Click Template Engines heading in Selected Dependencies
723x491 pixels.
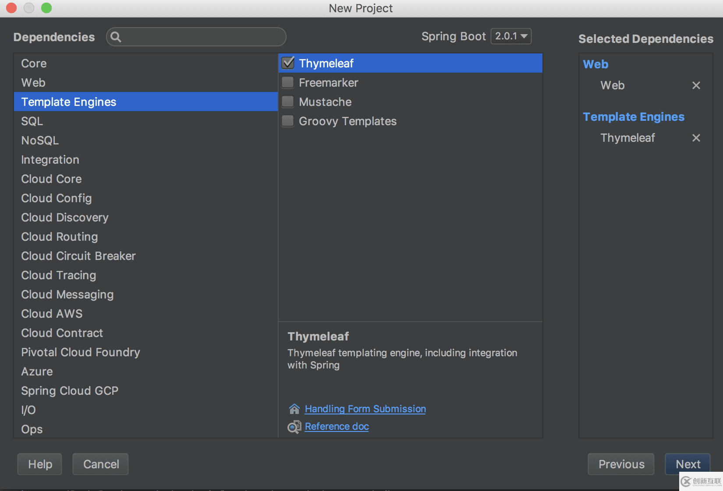click(634, 117)
